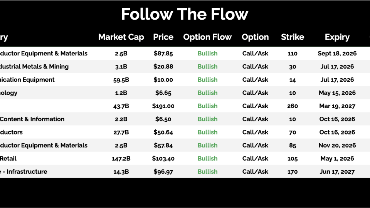Select the 170 strike value
Image resolution: width=370 pixels, height=208 pixels.
tap(292, 171)
